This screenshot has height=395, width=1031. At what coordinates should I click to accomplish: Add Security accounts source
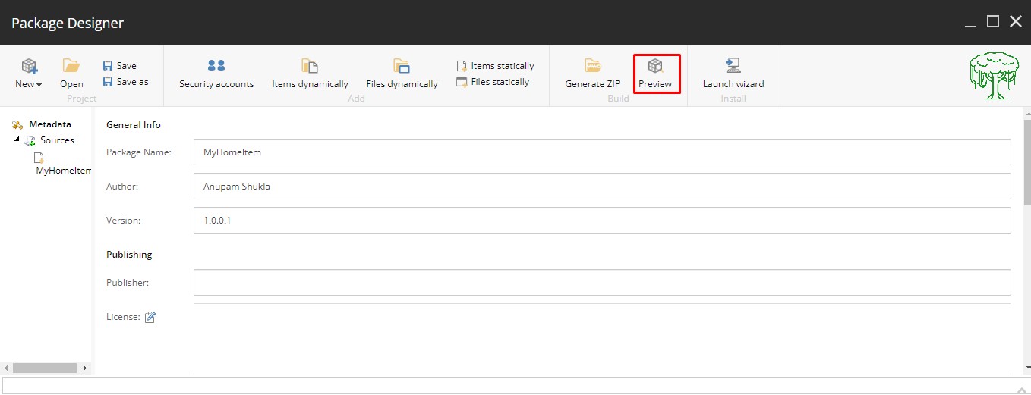[x=216, y=74]
